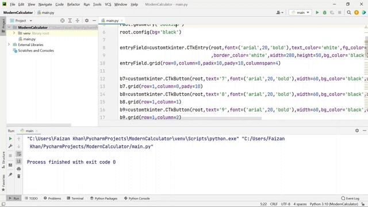Clear all console output trash icon

(x=19, y=177)
